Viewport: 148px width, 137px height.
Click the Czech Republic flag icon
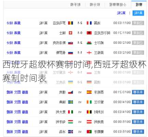pyautogui.click(x=70, y=92)
